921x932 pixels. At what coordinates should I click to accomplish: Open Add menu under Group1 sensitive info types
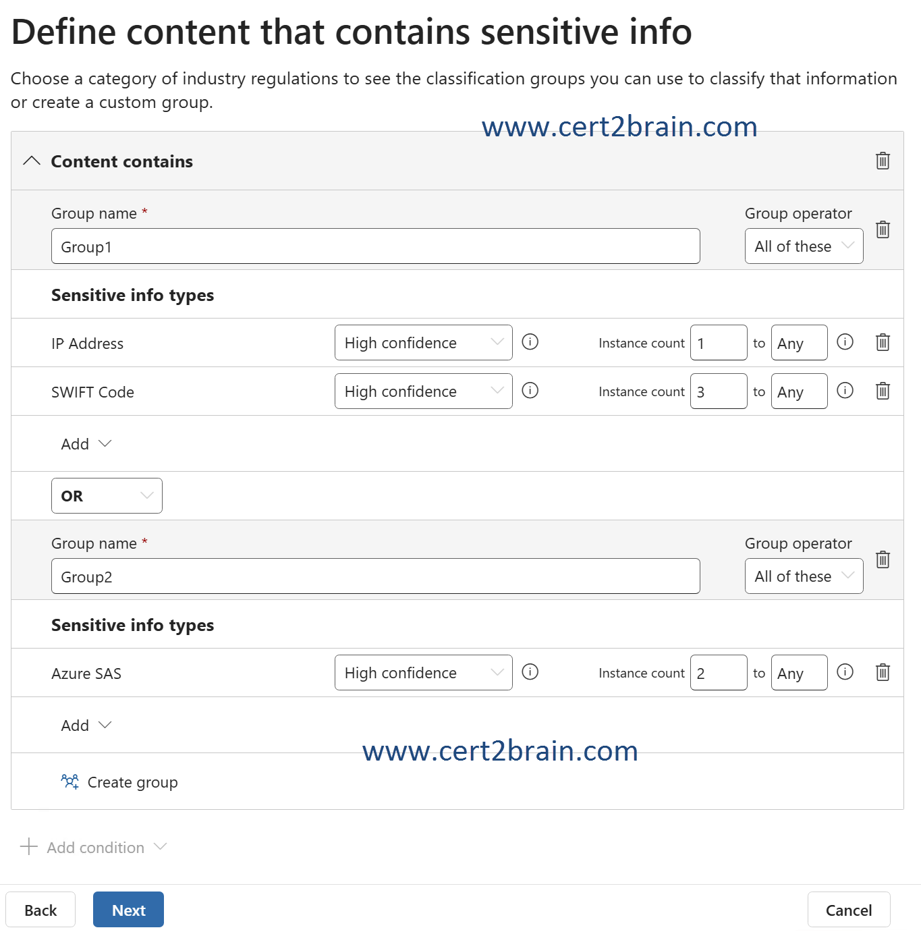tap(86, 444)
